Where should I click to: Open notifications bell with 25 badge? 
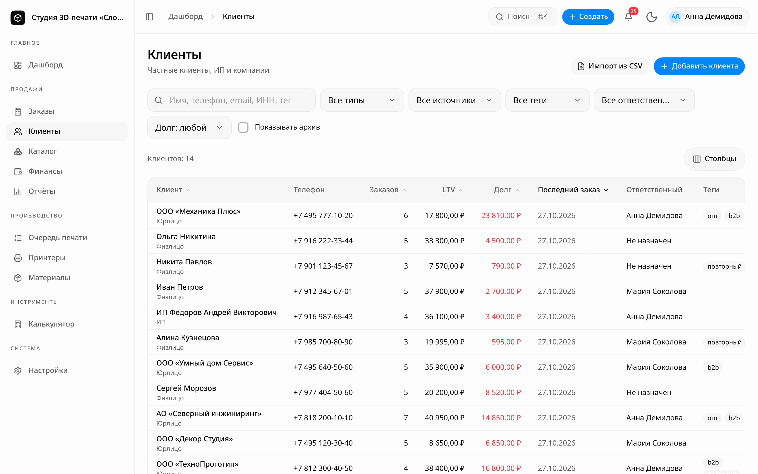(x=628, y=17)
